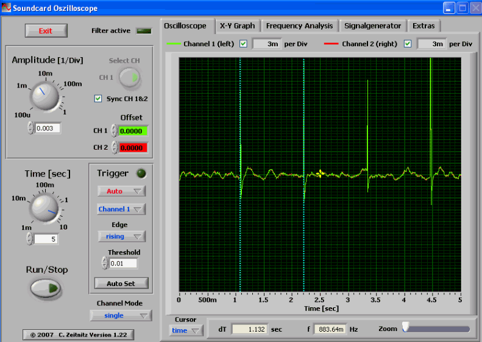
Task: Click the Filter active indicator light
Action: tap(144, 30)
